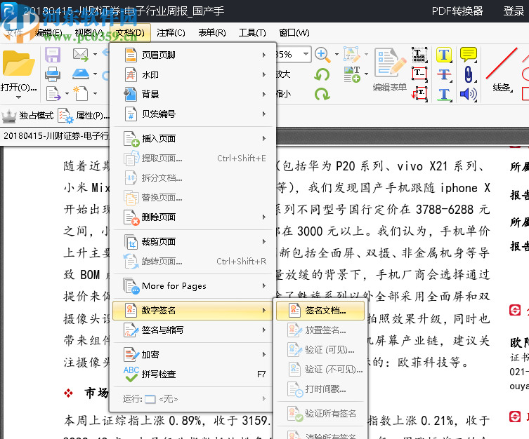Switch to the 20180415-川财证券 document tab

(55, 136)
